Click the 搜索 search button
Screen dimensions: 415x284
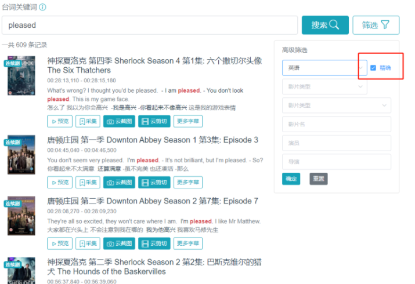tap(325, 25)
